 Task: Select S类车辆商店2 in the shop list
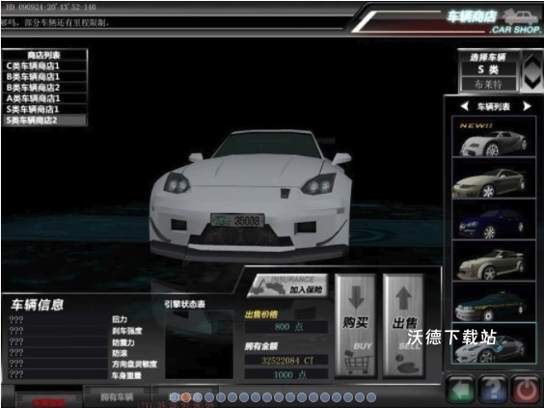(44, 121)
